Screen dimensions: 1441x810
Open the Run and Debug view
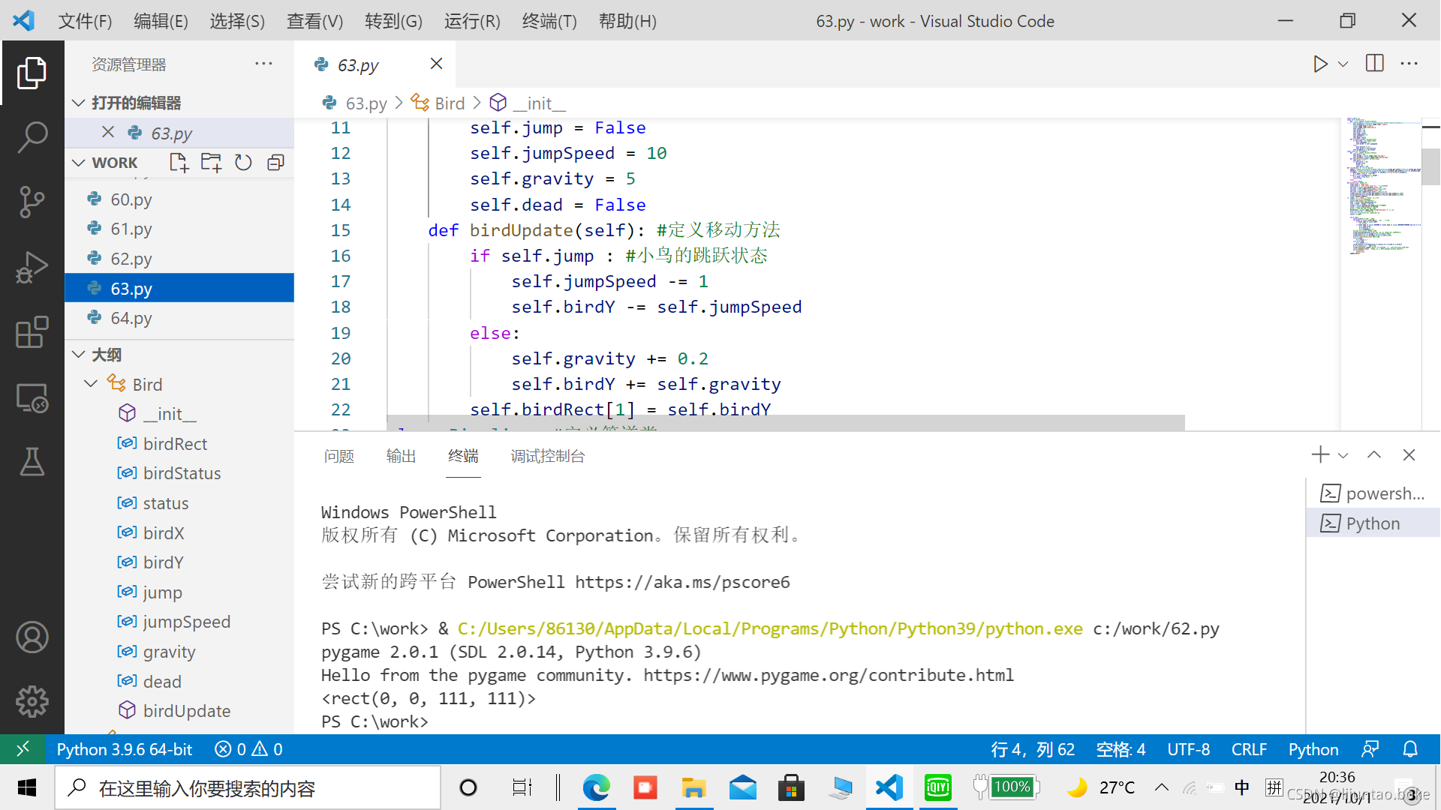32,267
